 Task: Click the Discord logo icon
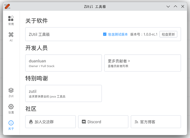[x=84, y=122]
